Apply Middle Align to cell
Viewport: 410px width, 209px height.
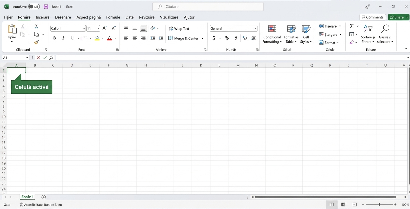point(135,28)
